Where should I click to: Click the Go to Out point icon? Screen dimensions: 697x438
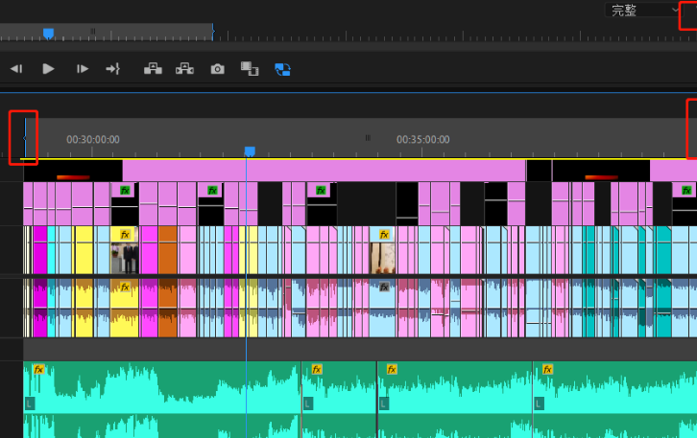113,69
